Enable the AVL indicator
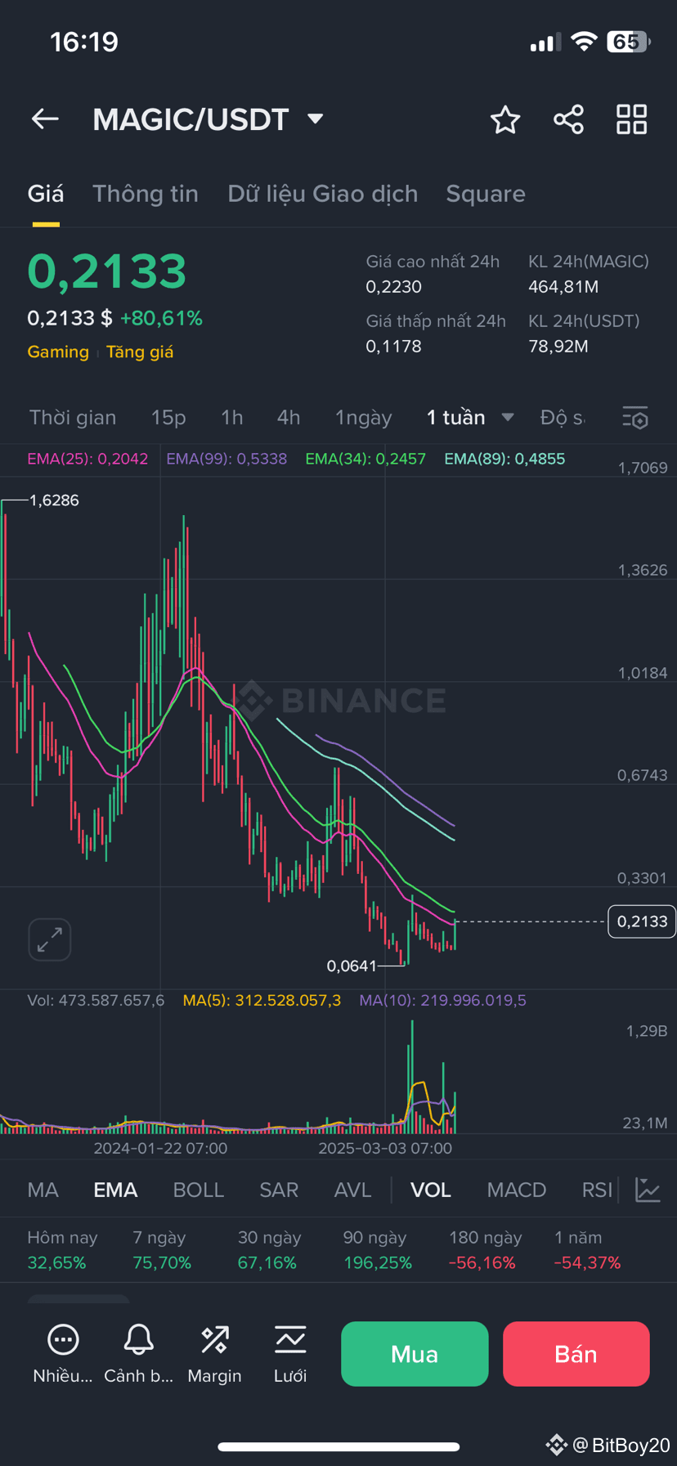677x1466 pixels. [x=353, y=1190]
